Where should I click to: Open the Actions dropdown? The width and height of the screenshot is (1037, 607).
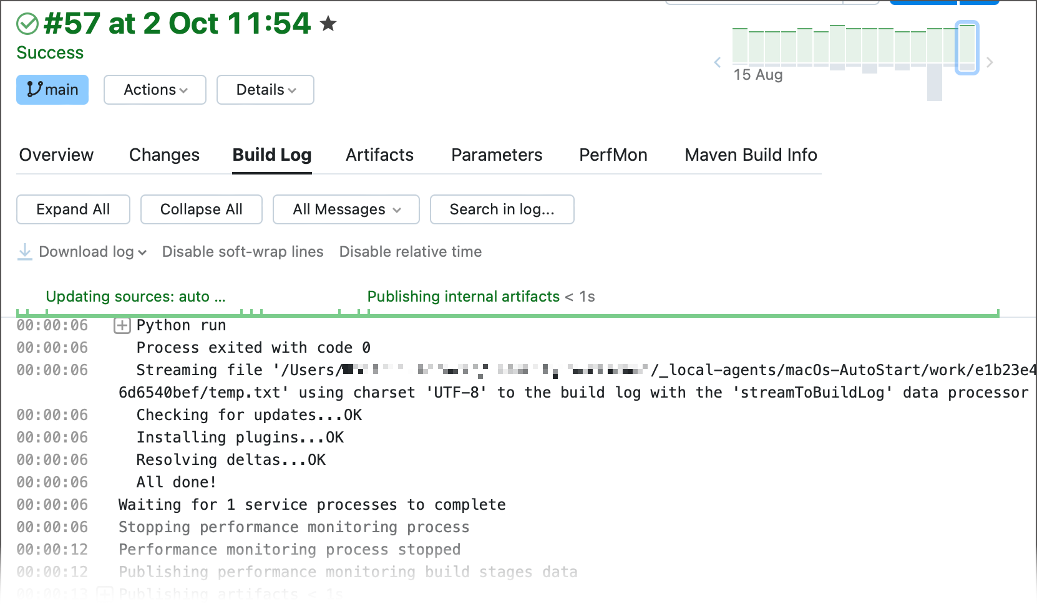[x=155, y=90]
